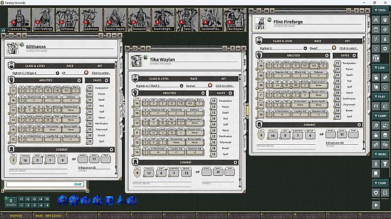Open help on the Tika Waylan window
Viewport: 391px width, 219px height.
[x=232, y=48]
